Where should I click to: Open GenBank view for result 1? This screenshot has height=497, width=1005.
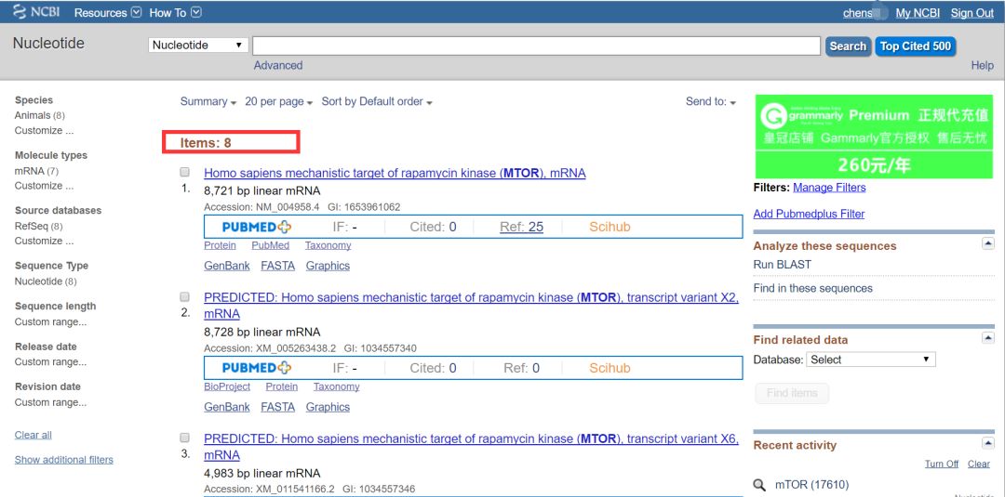pyautogui.click(x=227, y=266)
